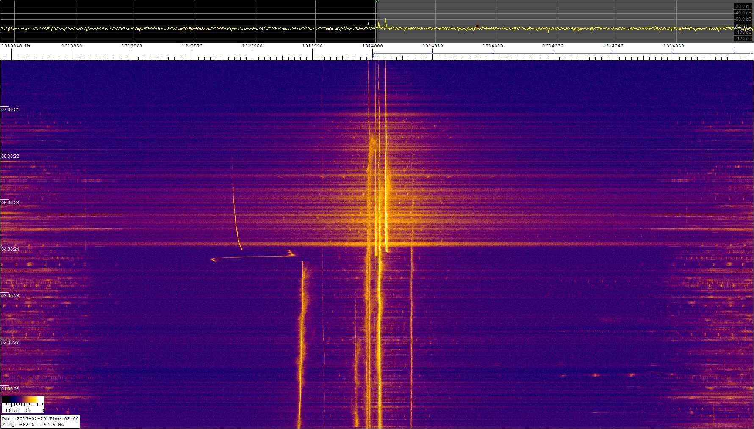Viewport: 754px width, 429px height.
Task: Click the green marker at top of spectrum graph
Action: click(377, 1)
